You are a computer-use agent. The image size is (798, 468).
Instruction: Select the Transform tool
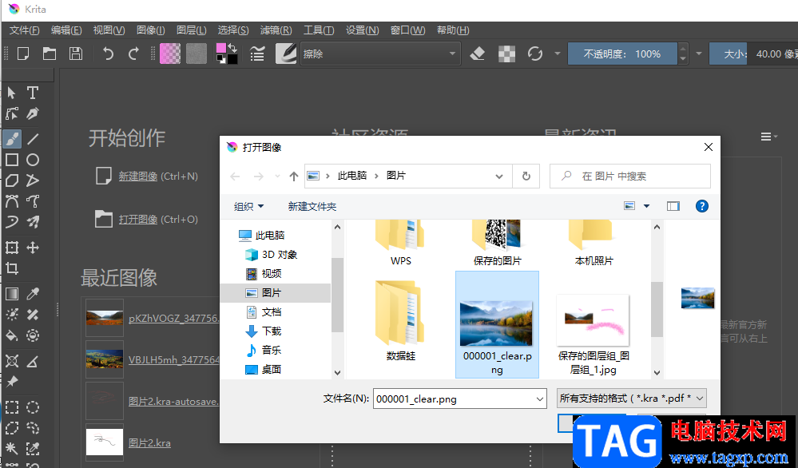[12, 248]
